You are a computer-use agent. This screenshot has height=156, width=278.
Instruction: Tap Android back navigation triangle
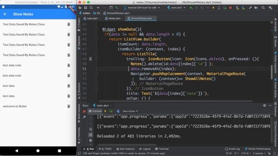[17, 151]
